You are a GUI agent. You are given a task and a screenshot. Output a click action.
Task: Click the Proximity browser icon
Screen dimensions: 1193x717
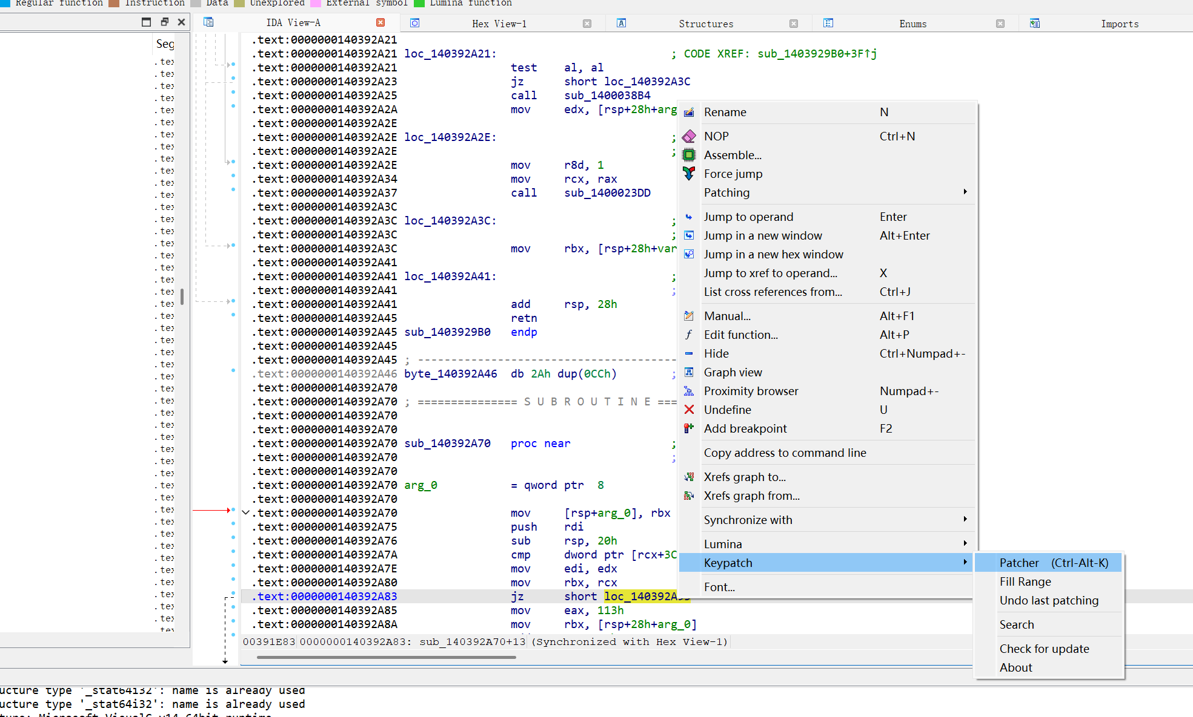click(x=689, y=391)
